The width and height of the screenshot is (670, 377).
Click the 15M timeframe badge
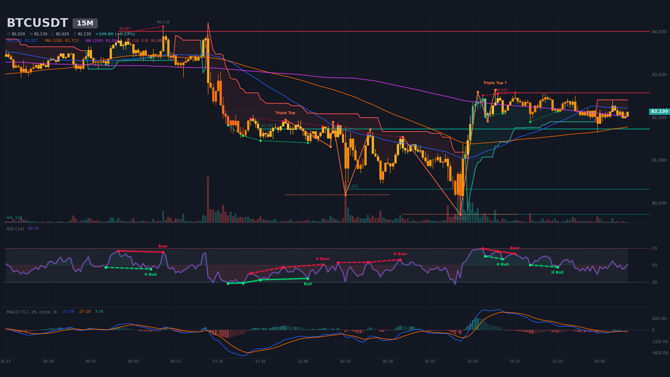pyautogui.click(x=85, y=23)
